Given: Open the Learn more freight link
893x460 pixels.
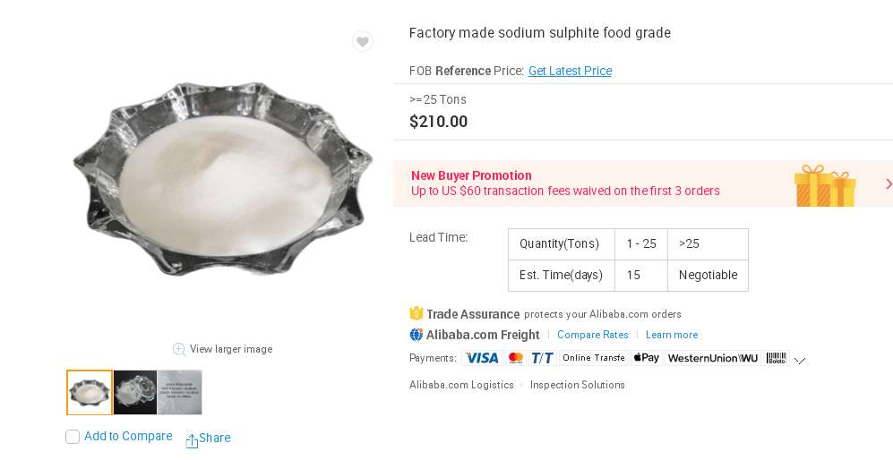Looking at the screenshot, I should click(672, 335).
